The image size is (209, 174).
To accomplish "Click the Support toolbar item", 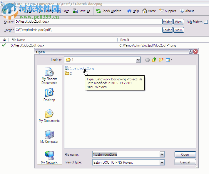I will point(168,11).
